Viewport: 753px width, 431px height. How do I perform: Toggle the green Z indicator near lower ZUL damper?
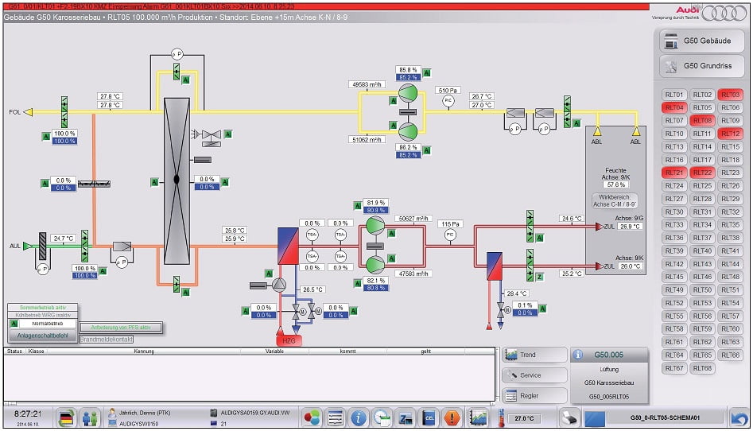(540, 277)
